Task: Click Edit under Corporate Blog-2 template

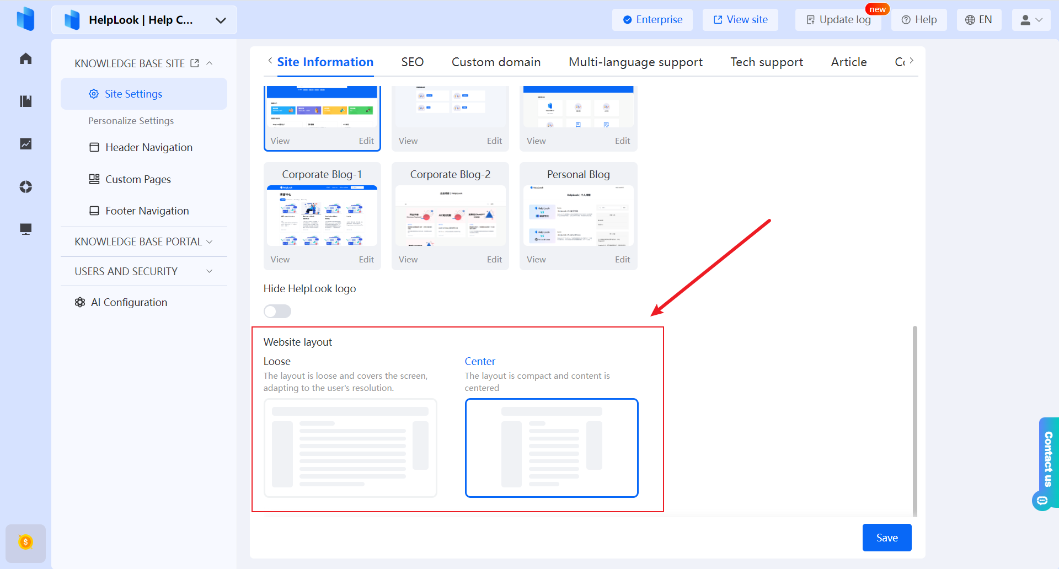Action: tap(494, 259)
